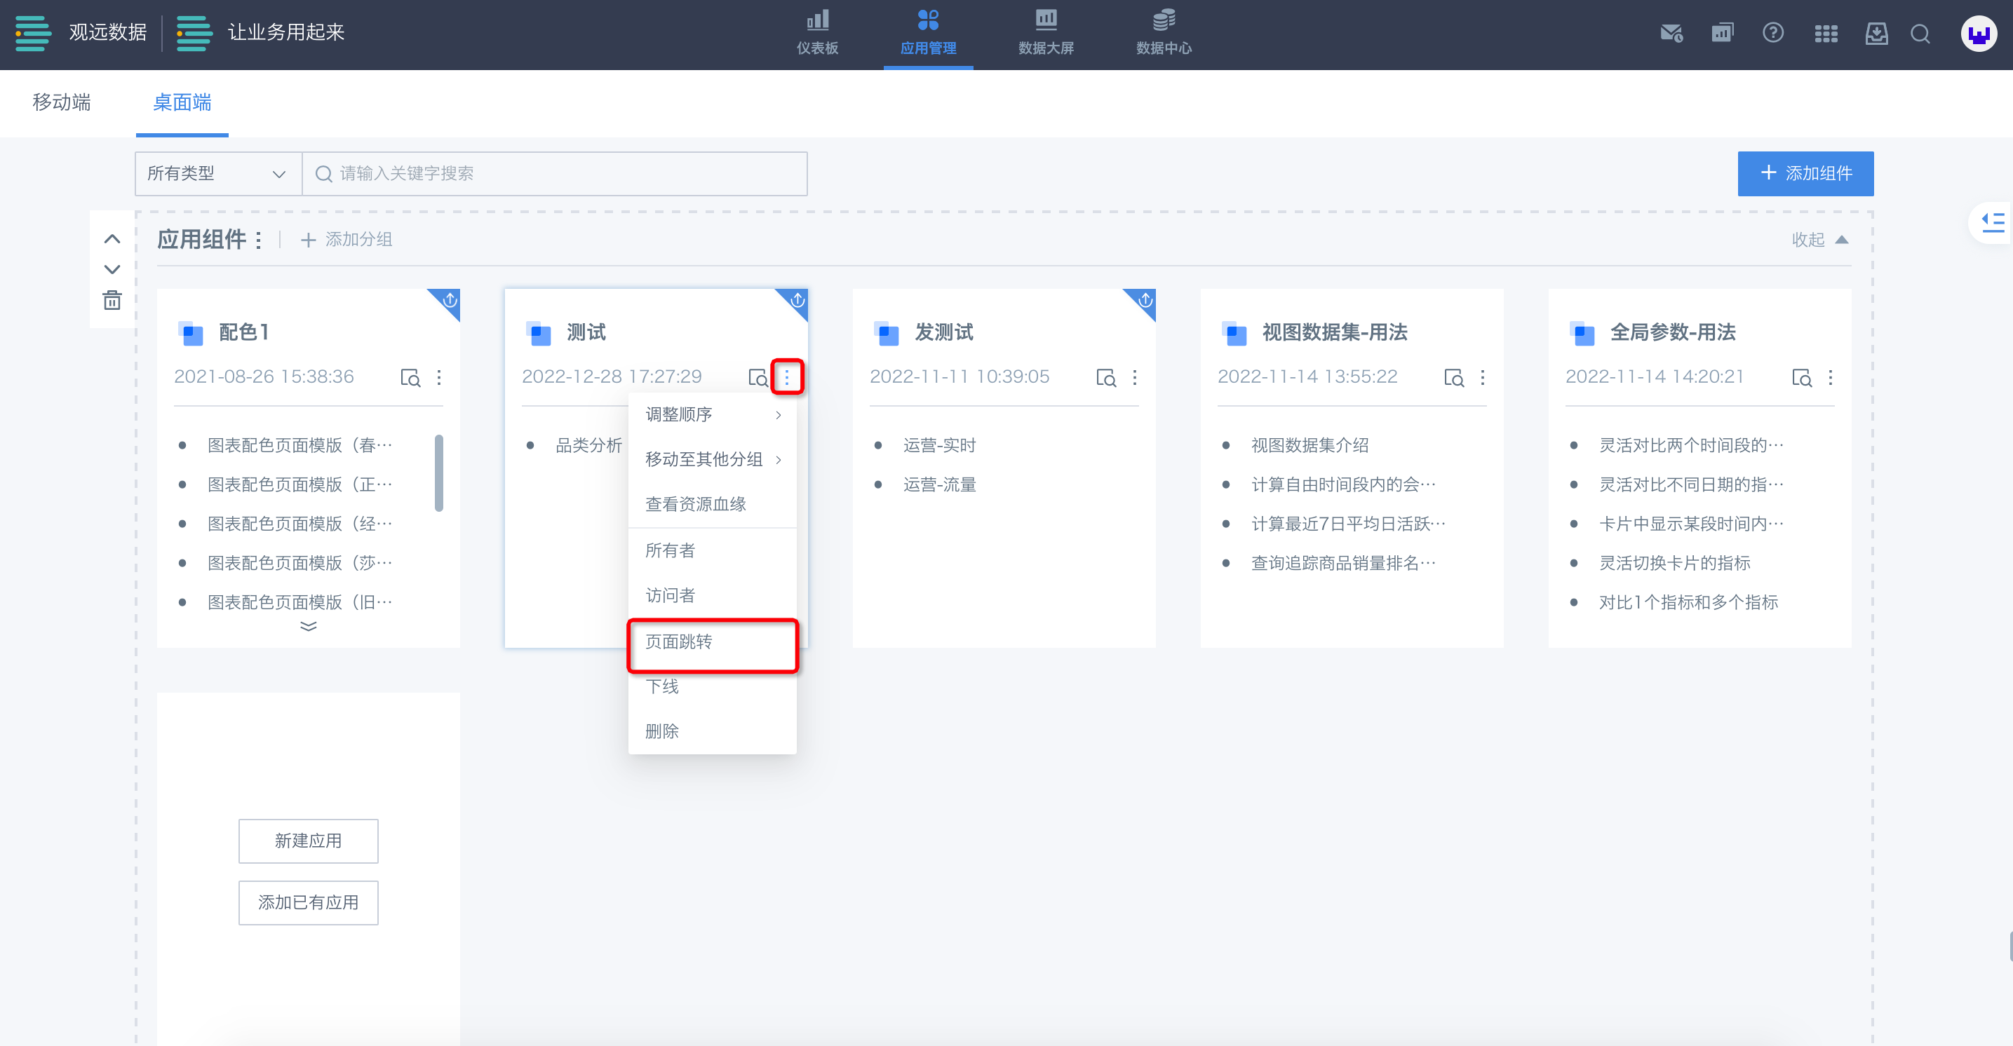Choose 删除 from the context menu

(x=712, y=732)
